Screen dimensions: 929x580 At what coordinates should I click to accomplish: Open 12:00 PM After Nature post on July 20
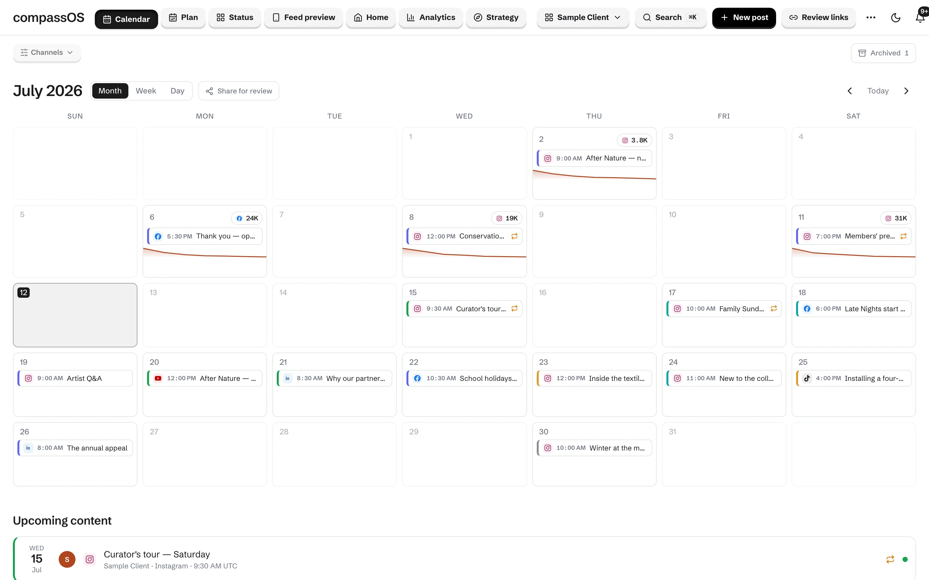[205, 379]
